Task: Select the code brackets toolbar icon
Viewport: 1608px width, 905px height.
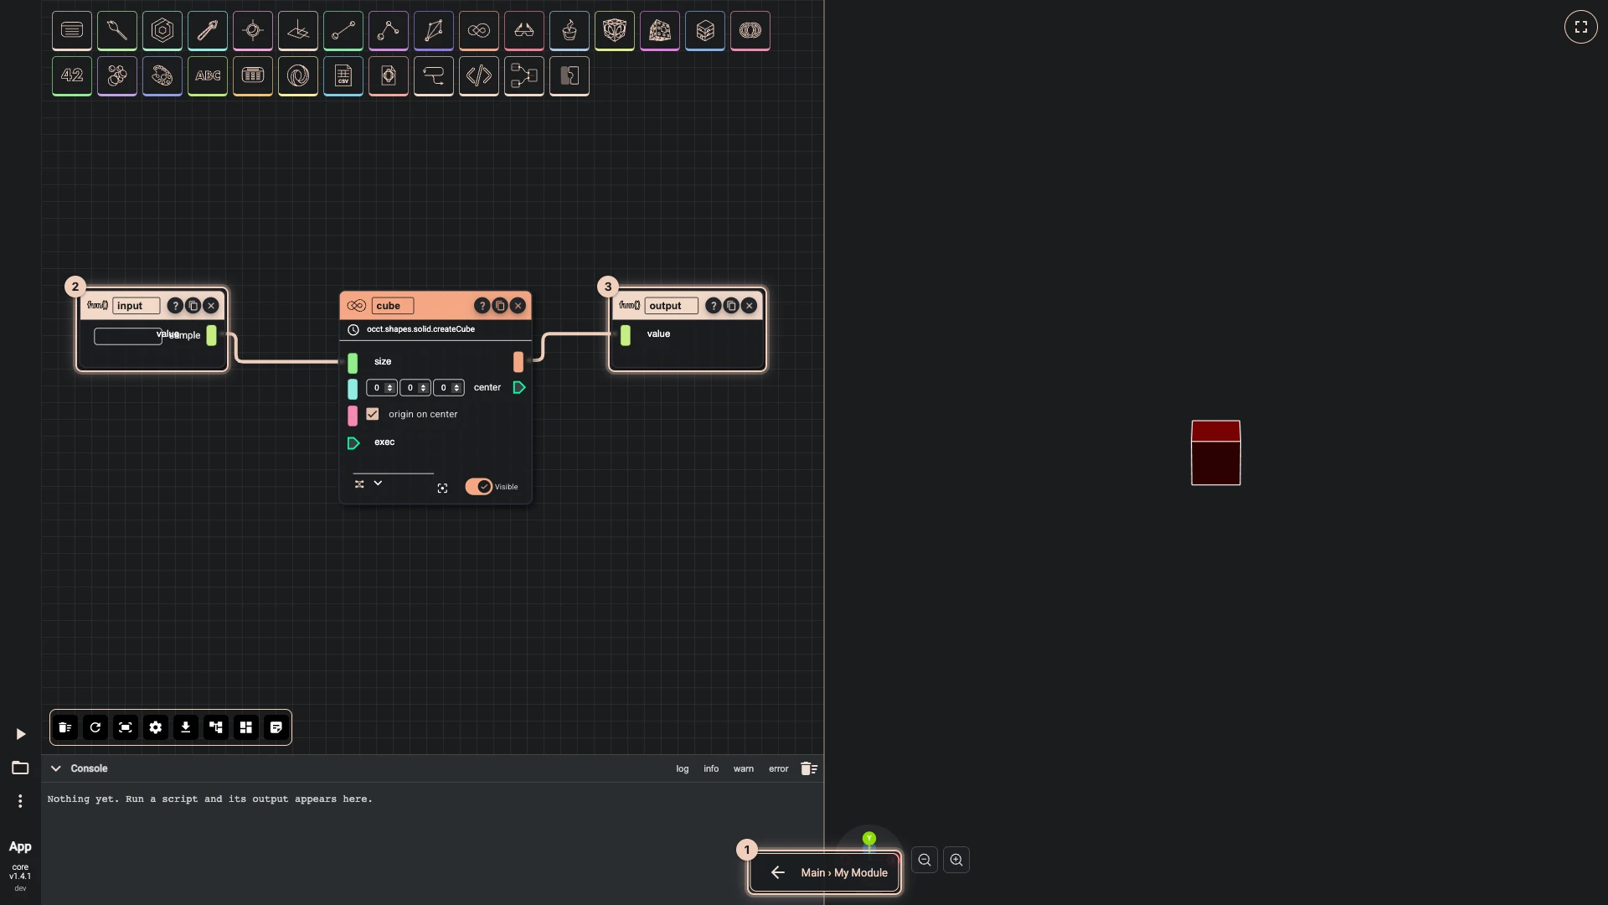Action: tap(479, 76)
